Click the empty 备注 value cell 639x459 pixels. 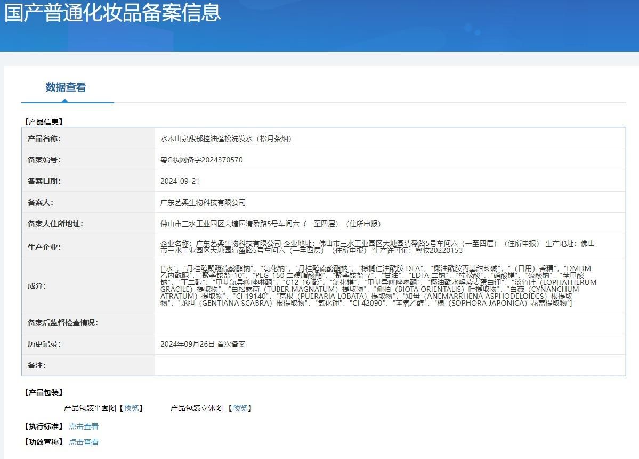[x=390, y=365]
